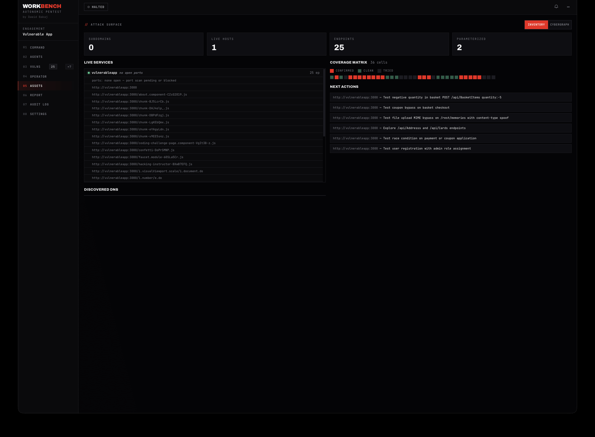
Task: Open the COMMAND section in sidebar
Action: pyautogui.click(x=48, y=48)
